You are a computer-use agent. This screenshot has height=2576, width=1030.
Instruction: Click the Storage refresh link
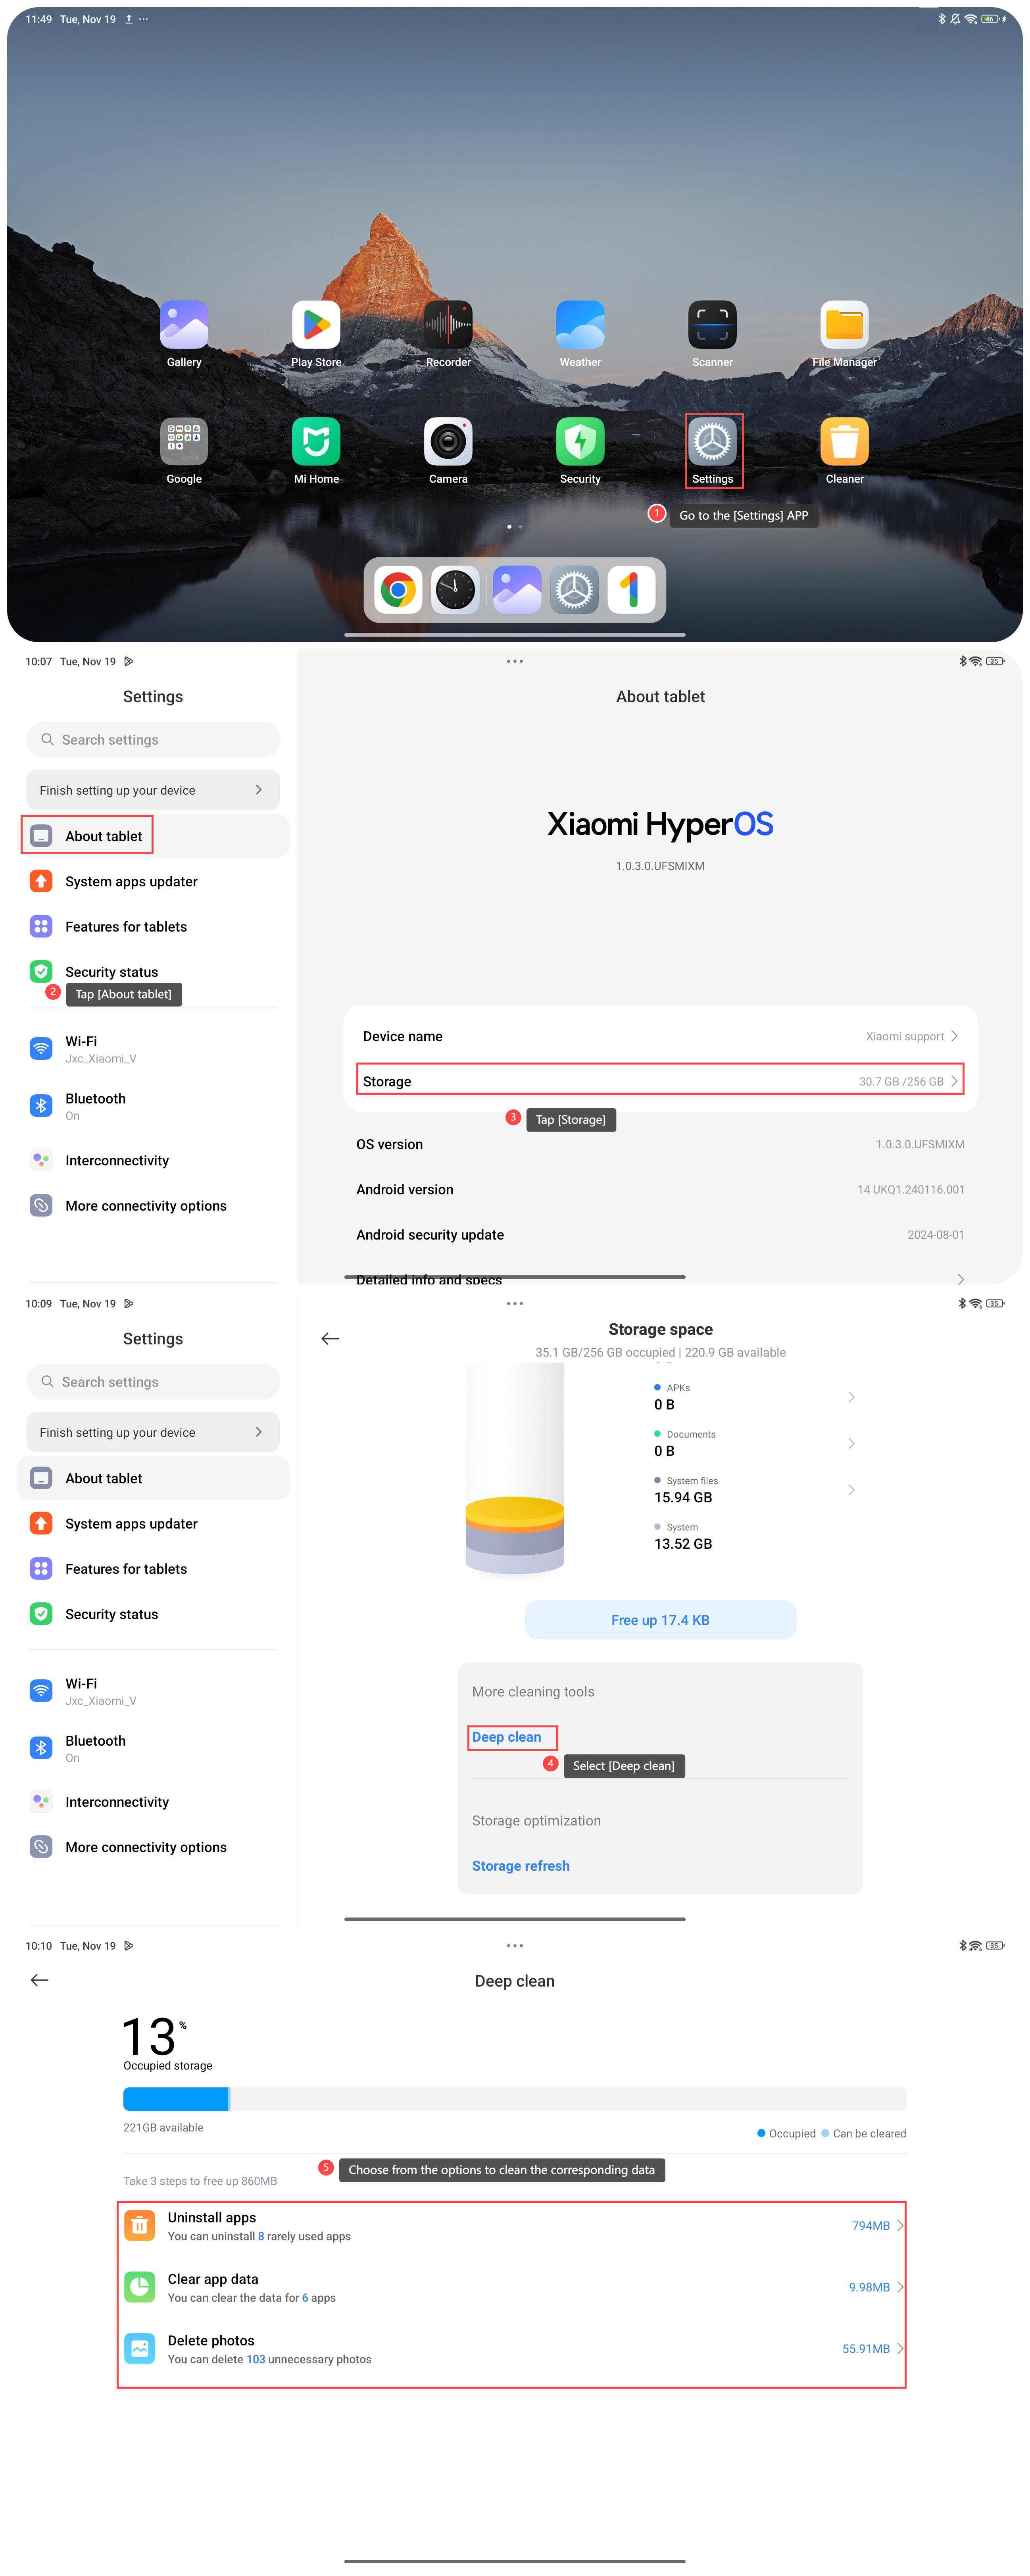point(520,1866)
